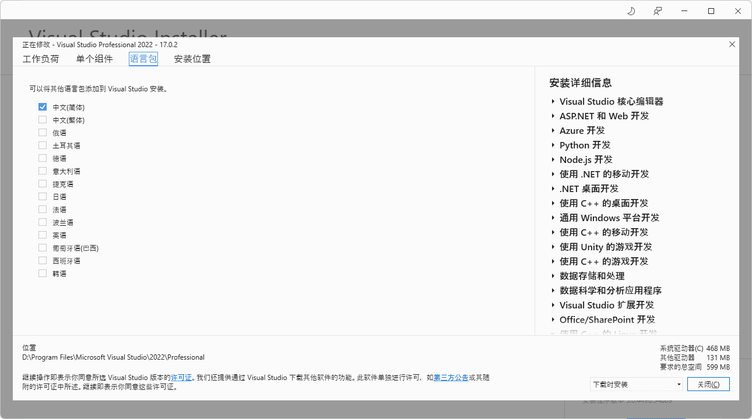Go to the 安装位置 tab
The height and width of the screenshot is (419, 752).
pyautogui.click(x=192, y=58)
